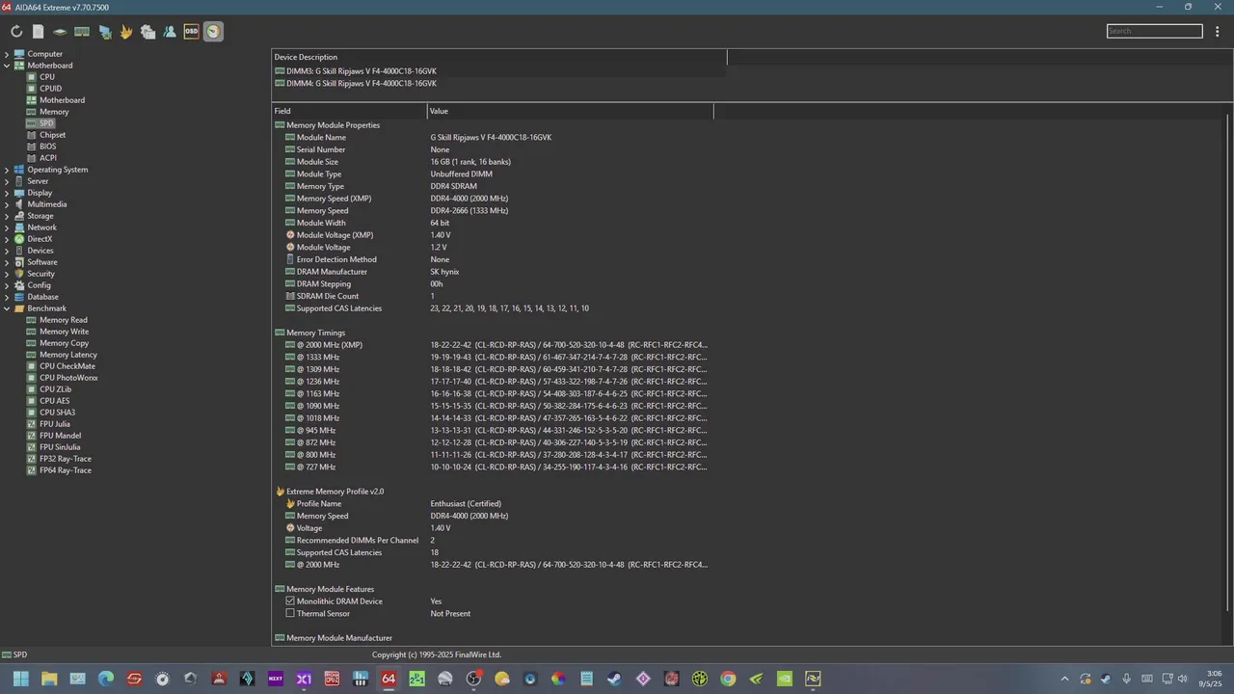Show hidden system tray icons

pos(1064,679)
